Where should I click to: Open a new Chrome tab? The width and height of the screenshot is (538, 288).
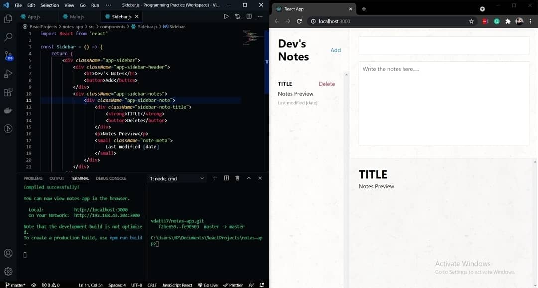pos(364,9)
